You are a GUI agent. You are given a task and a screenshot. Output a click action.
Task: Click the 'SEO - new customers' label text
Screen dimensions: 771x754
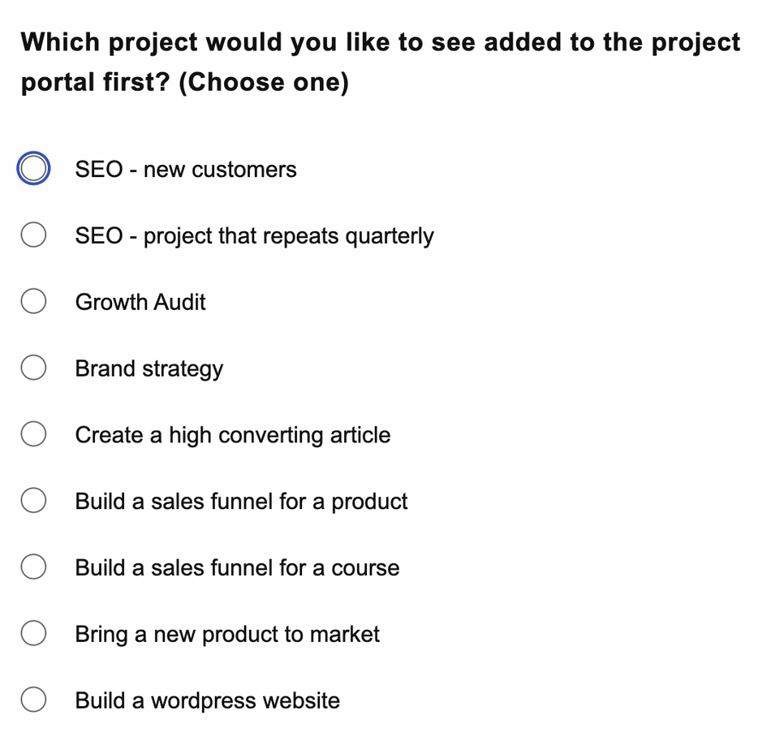(186, 169)
